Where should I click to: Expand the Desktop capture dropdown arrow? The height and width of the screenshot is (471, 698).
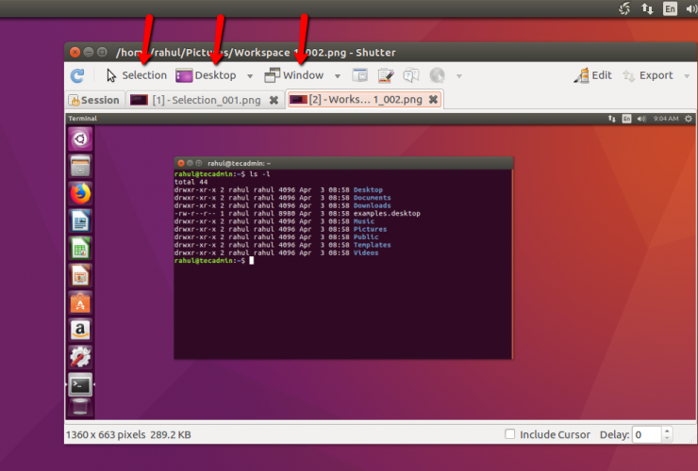click(250, 75)
